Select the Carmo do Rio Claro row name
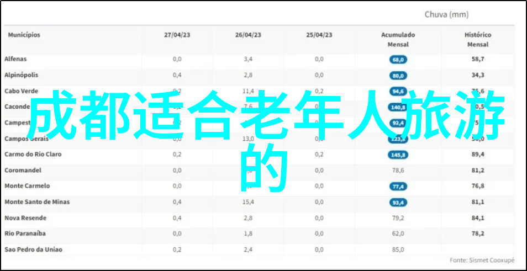The image size is (527, 271). (33, 155)
